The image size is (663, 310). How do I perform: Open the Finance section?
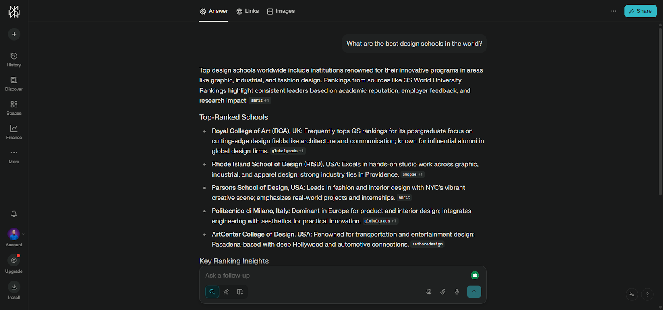pyautogui.click(x=14, y=131)
